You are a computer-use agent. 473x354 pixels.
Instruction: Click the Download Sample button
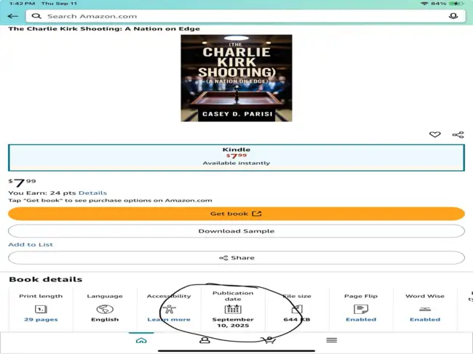tap(236, 231)
